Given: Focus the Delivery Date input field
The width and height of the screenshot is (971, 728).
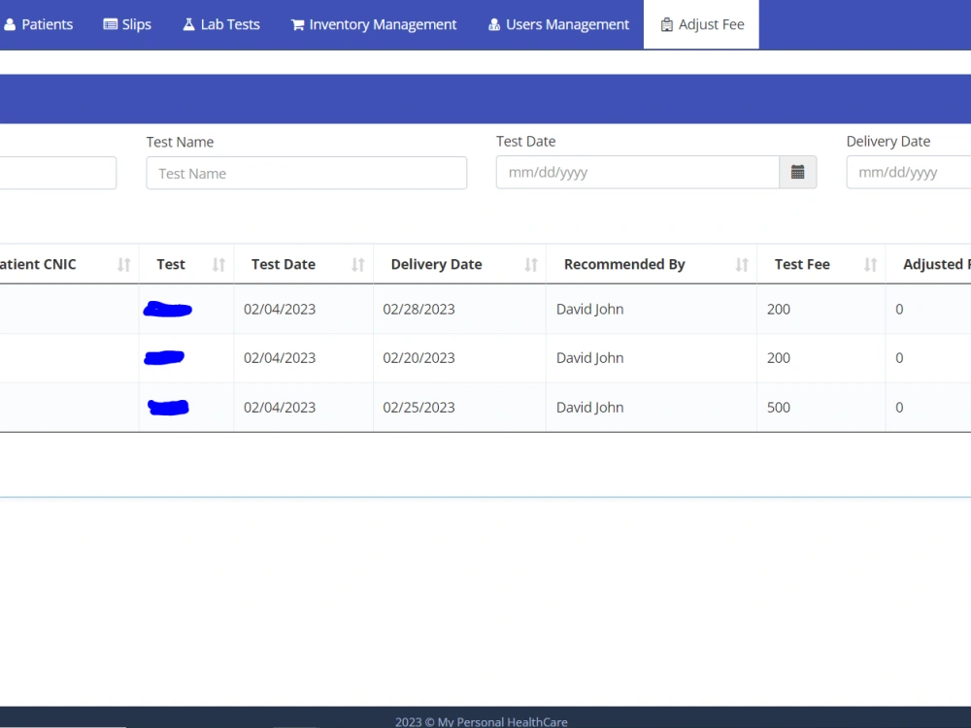Looking at the screenshot, I should (909, 172).
